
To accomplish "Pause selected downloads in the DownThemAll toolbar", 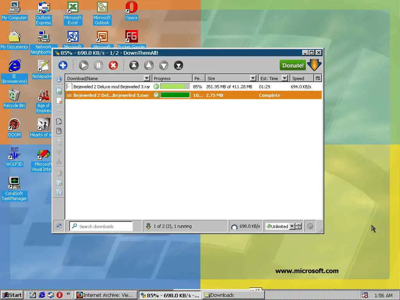I will [x=98, y=65].
